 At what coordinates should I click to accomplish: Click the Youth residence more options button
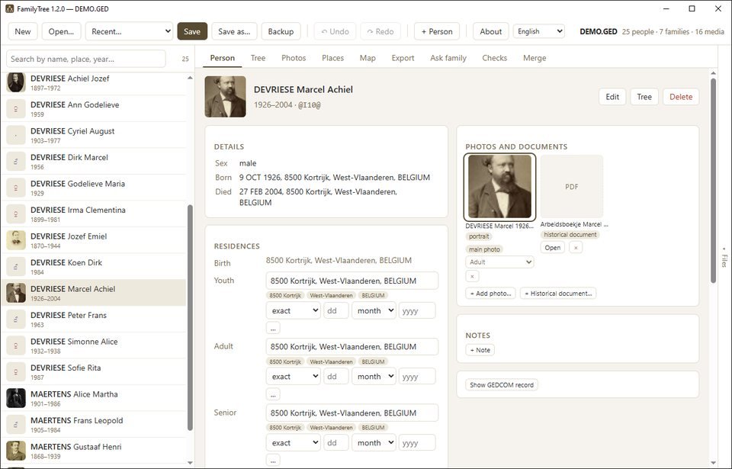(x=273, y=328)
